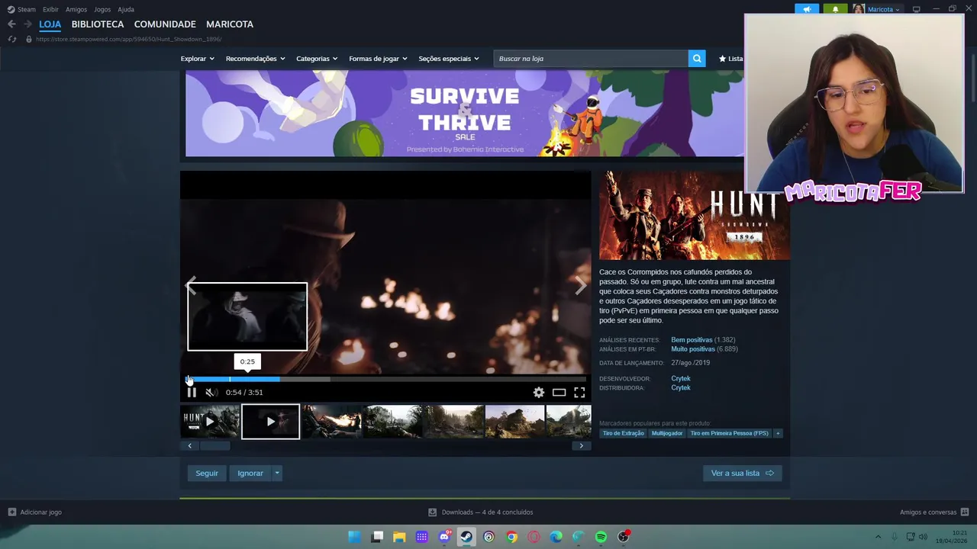Open the Exibir menu
Image resolution: width=977 pixels, height=549 pixels.
click(x=50, y=9)
